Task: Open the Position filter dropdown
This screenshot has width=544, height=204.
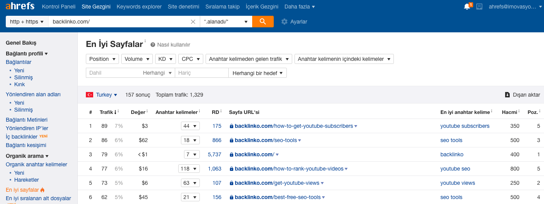Action: point(102,59)
